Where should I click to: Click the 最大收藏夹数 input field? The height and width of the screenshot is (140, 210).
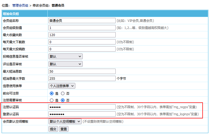pyautogui.click(x=82, y=35)
